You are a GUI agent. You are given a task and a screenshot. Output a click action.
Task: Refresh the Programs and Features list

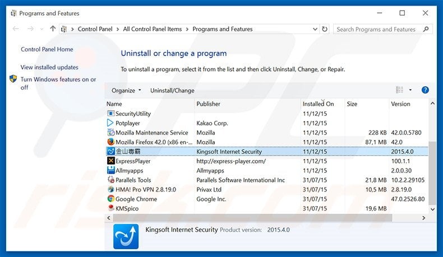[x=325, y=29]
